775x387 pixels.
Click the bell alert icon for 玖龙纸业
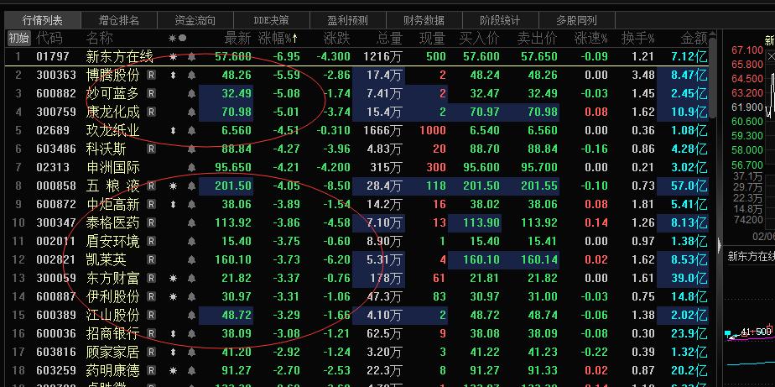192,131
